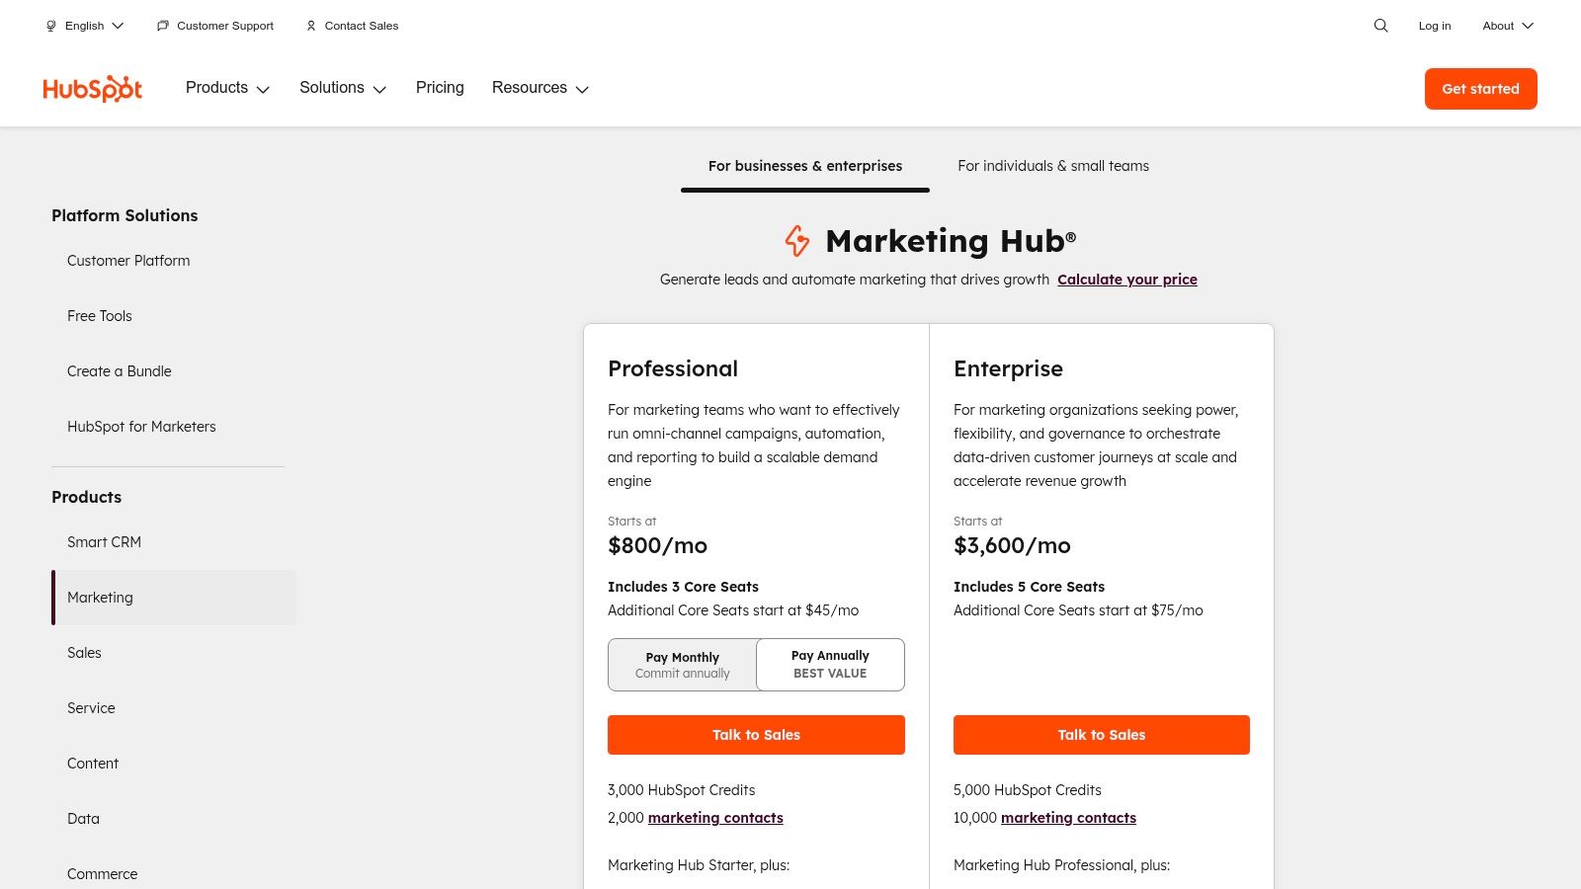Click the Log in link

click(1434, 26)
